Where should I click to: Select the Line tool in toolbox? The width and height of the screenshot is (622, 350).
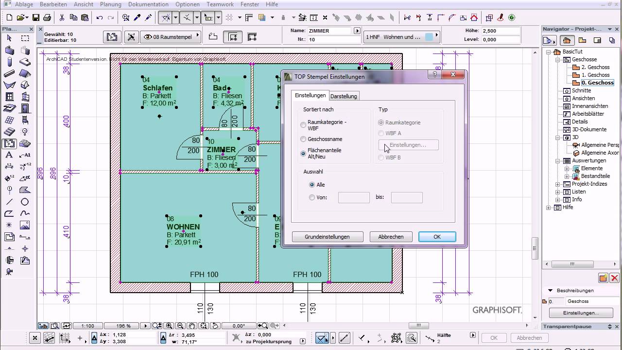(9, 202)
